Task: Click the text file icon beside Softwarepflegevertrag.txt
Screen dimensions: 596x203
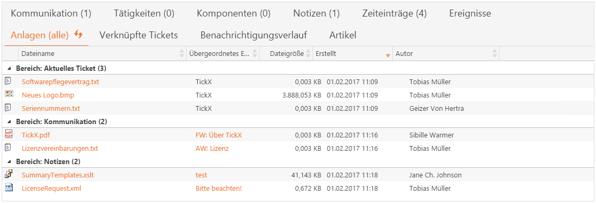Action: 8,81
